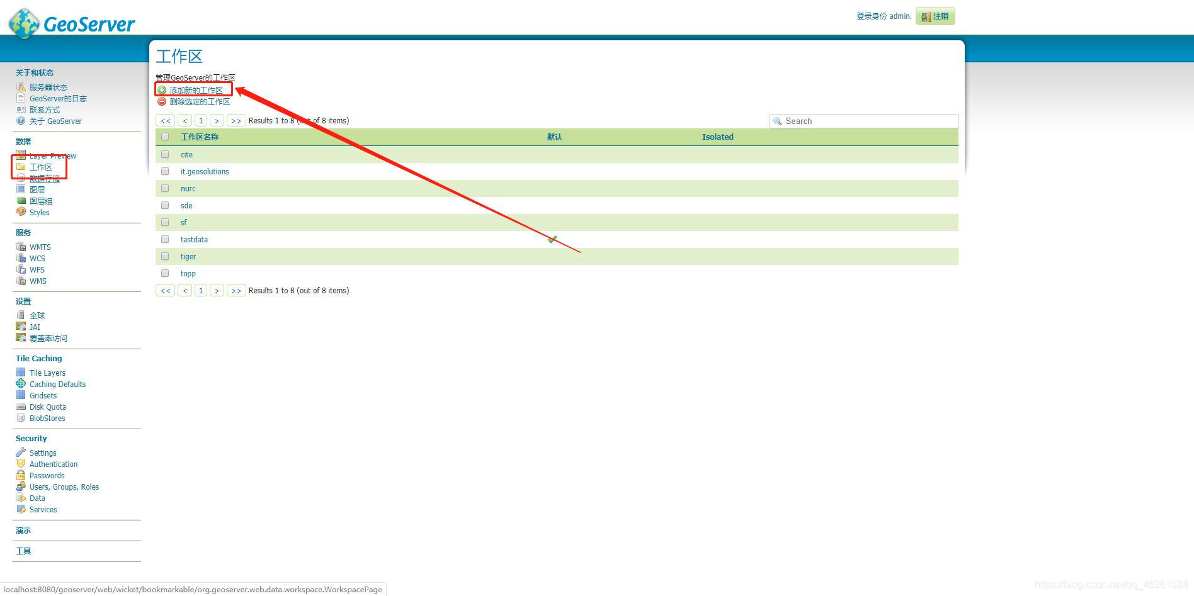
Task: Click the Layer Groups (图层组) icon
Action: coord(21,201)
